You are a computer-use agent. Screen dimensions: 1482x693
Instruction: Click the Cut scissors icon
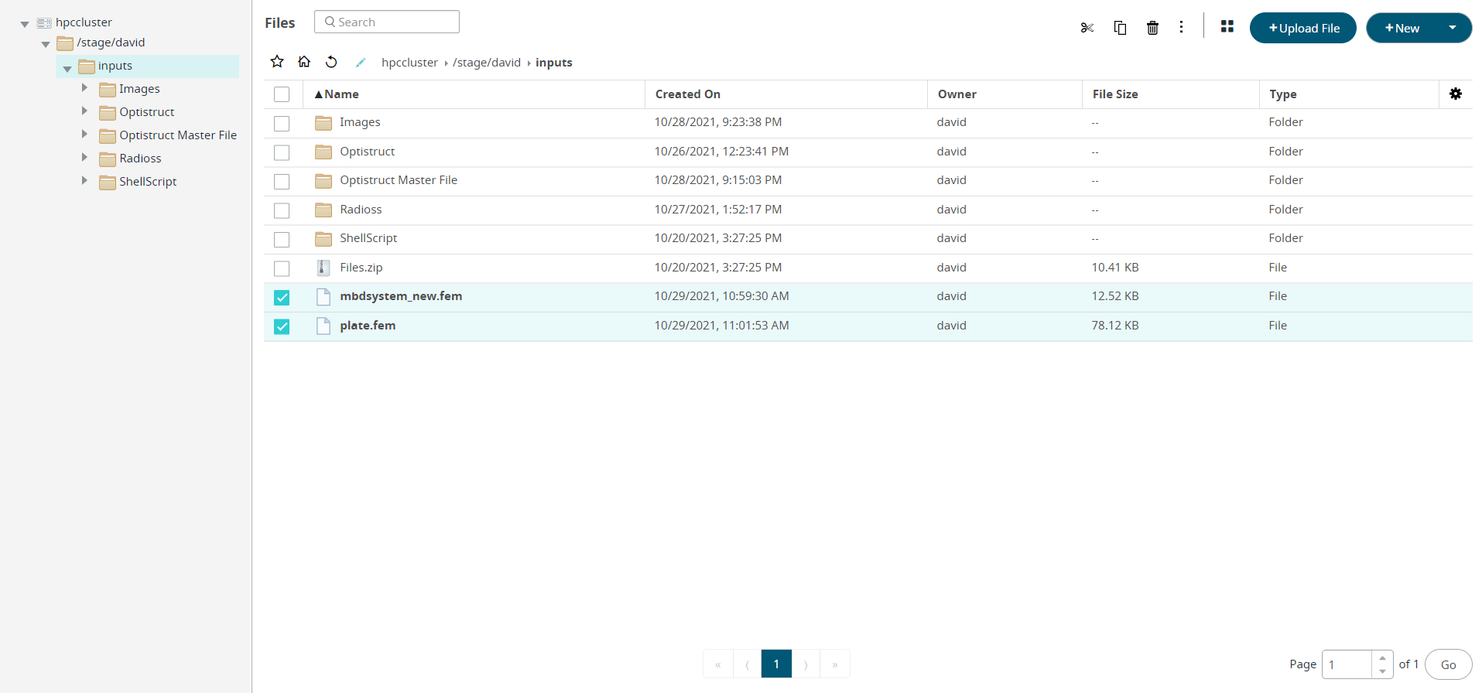pyautogui.click(x=1087, y=28)
